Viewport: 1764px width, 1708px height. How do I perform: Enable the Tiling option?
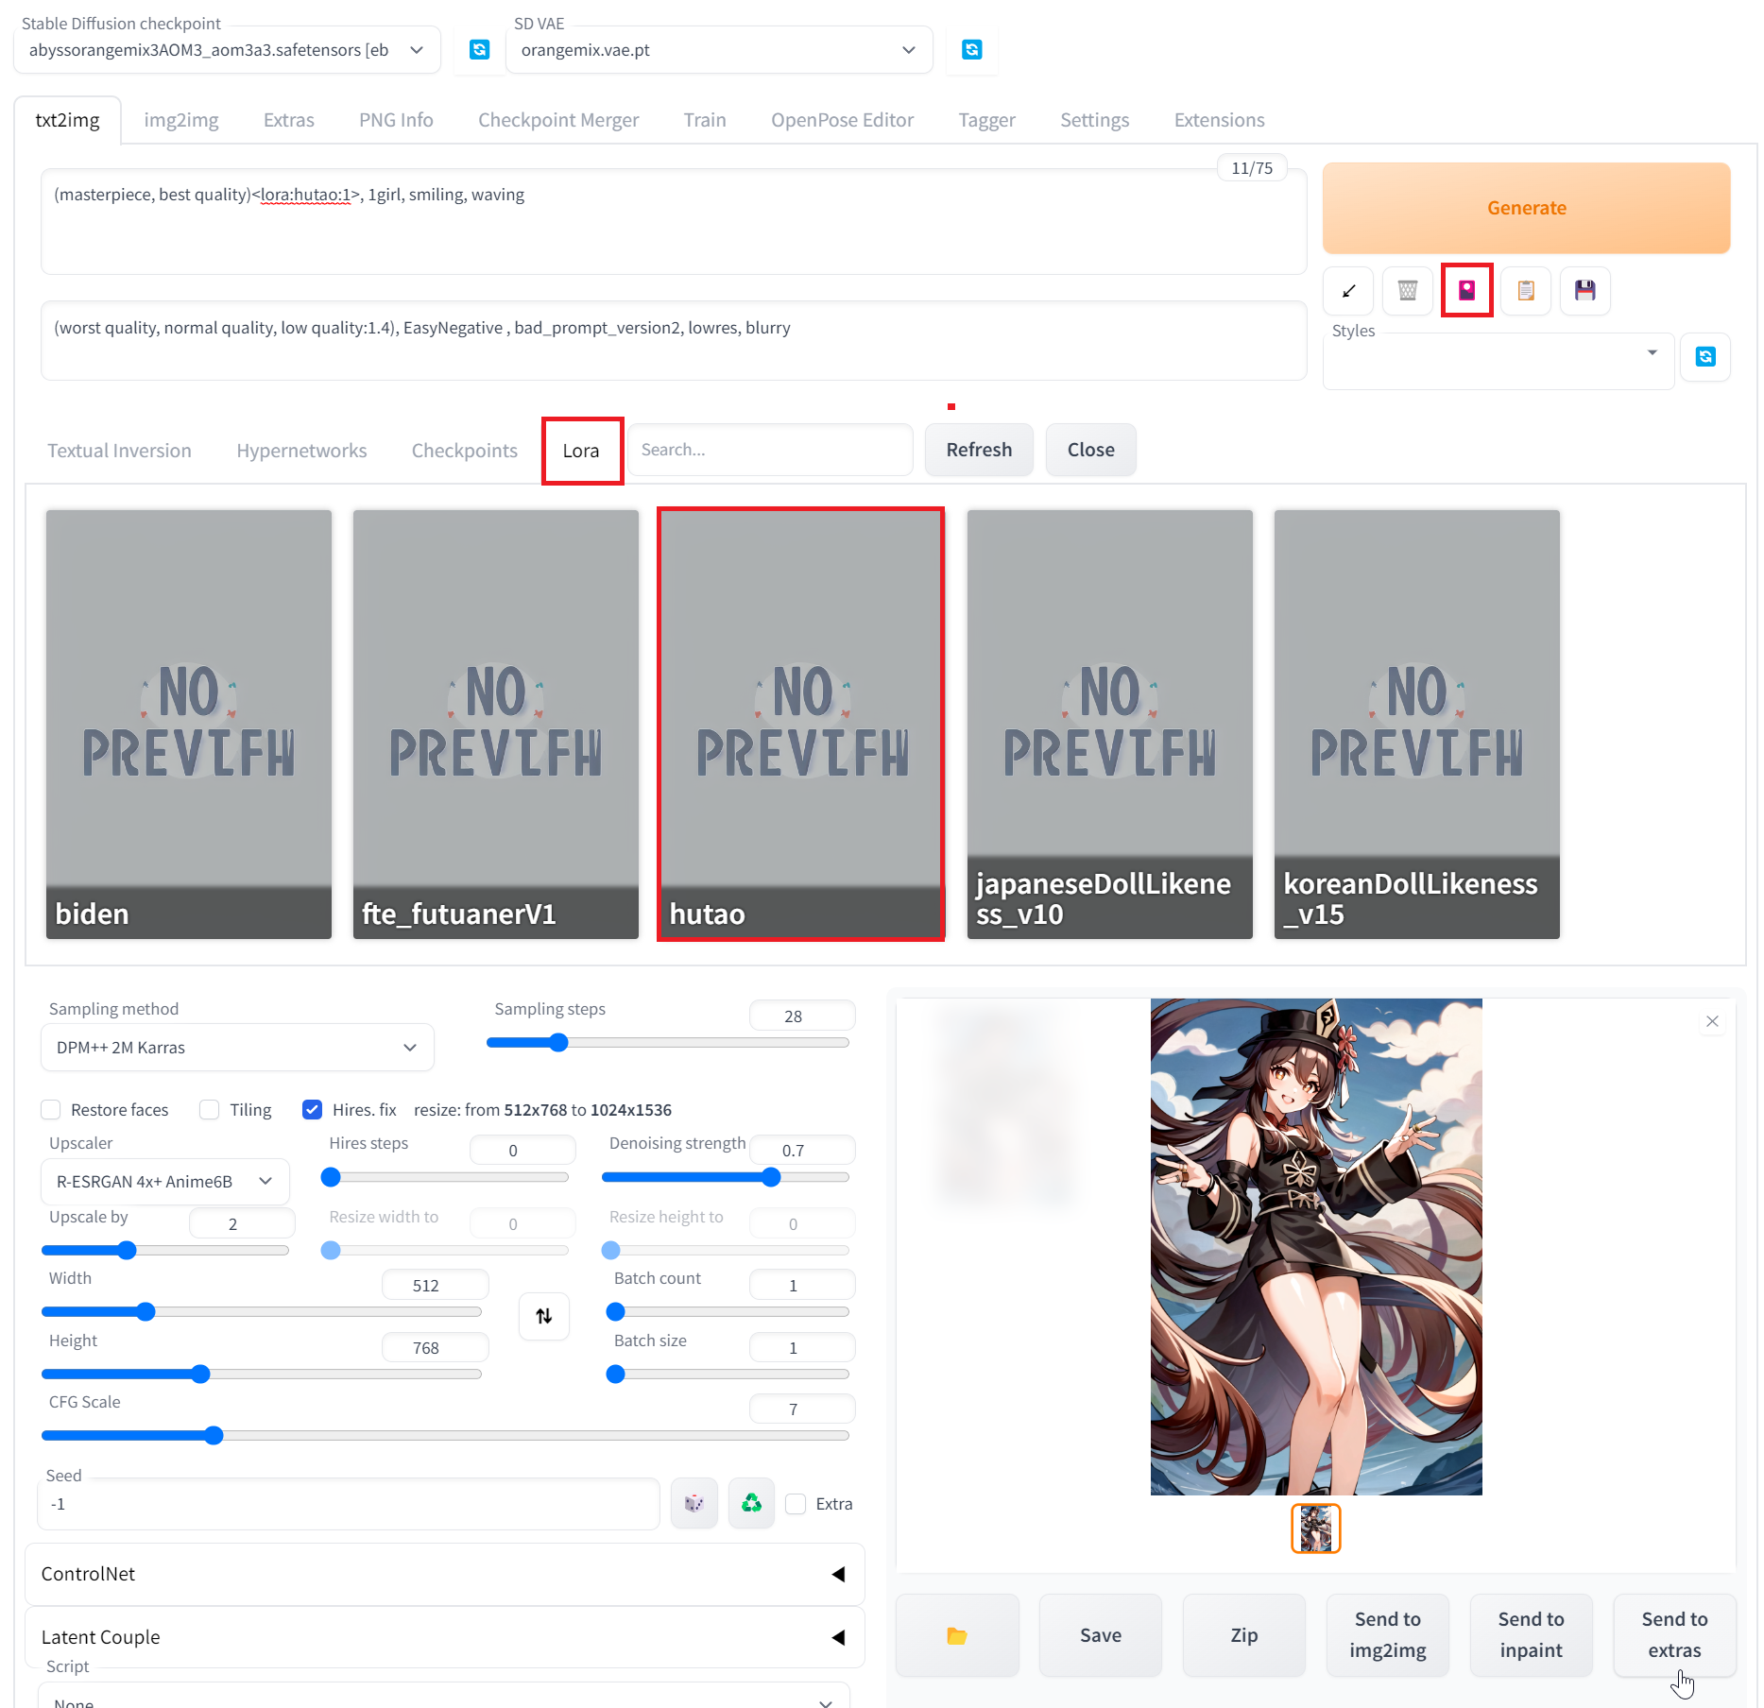[x=210, y=1109]
